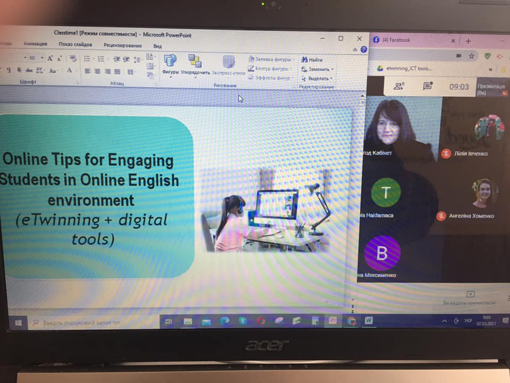Toggle numbered list formatting
Image resolution: width=510 pixels, height=383 pixels.
[x=100, y=59]
